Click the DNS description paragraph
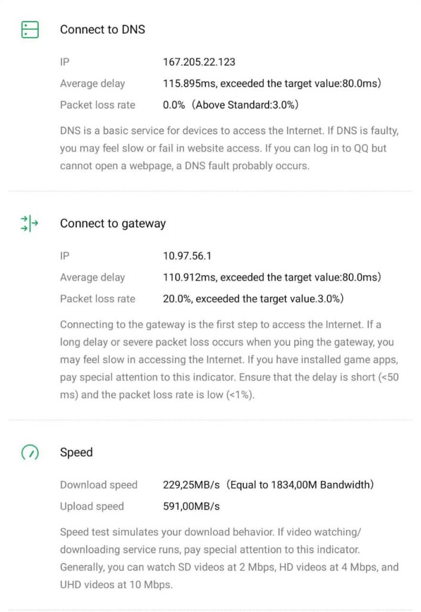 [x=229, y=148]
